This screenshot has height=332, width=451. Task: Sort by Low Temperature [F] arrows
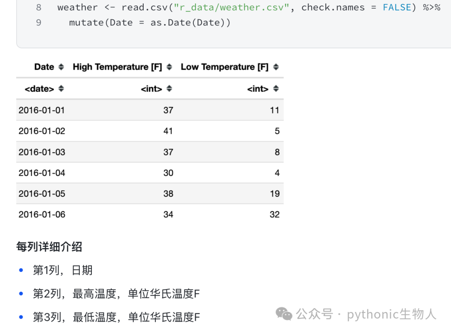[x=276, y=67]
